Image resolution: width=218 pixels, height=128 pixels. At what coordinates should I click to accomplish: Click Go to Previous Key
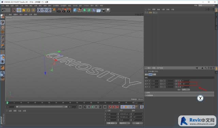85,107
